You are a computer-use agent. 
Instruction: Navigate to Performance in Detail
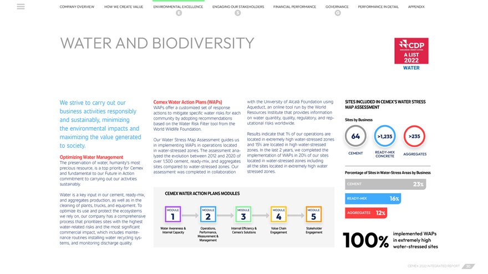[x=378, y=7]
